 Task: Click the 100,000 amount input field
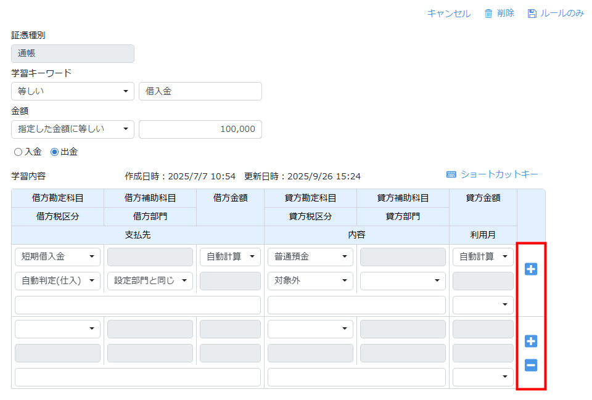[x=200, y=129]
